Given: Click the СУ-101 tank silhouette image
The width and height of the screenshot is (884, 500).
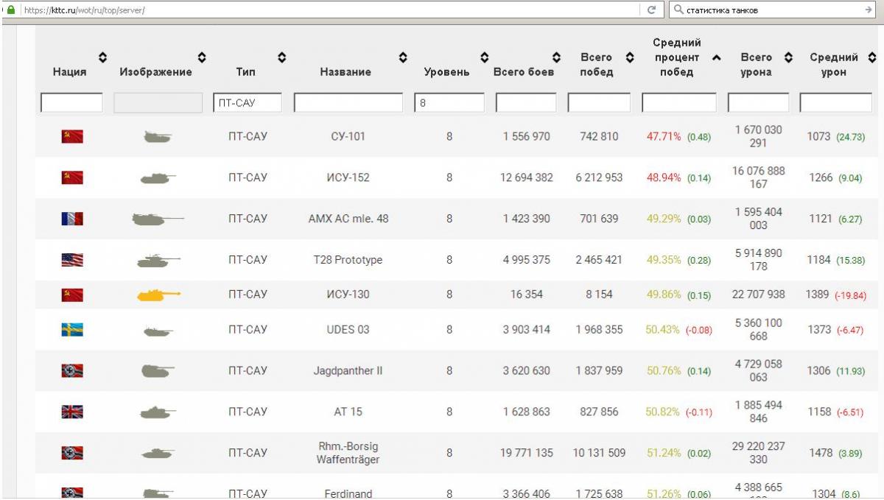Looking at the screenshot, I should [x=158, y=136].
